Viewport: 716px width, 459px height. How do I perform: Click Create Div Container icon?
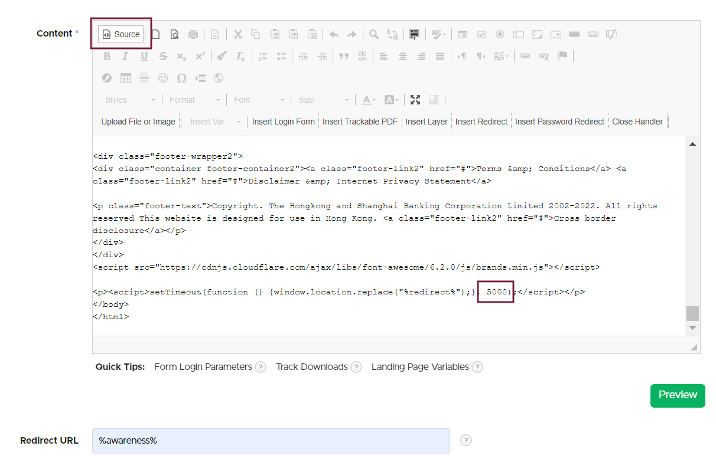coord(362,57)
